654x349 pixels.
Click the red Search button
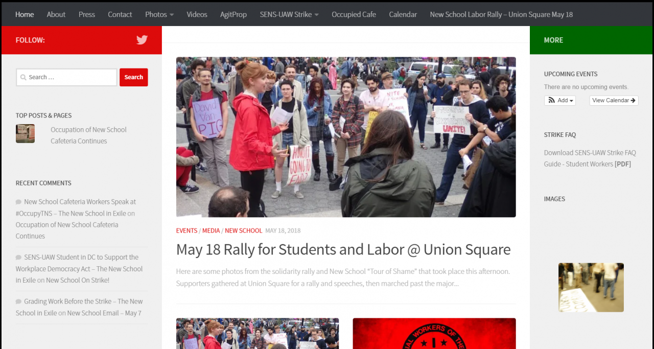(x=134, y=77)
